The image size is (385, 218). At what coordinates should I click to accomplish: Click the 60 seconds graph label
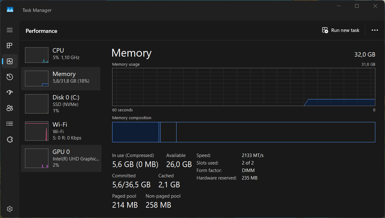tap(122, 110)
